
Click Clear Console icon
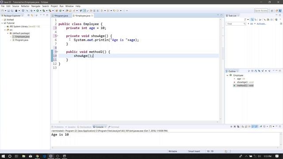pos(243,127)
